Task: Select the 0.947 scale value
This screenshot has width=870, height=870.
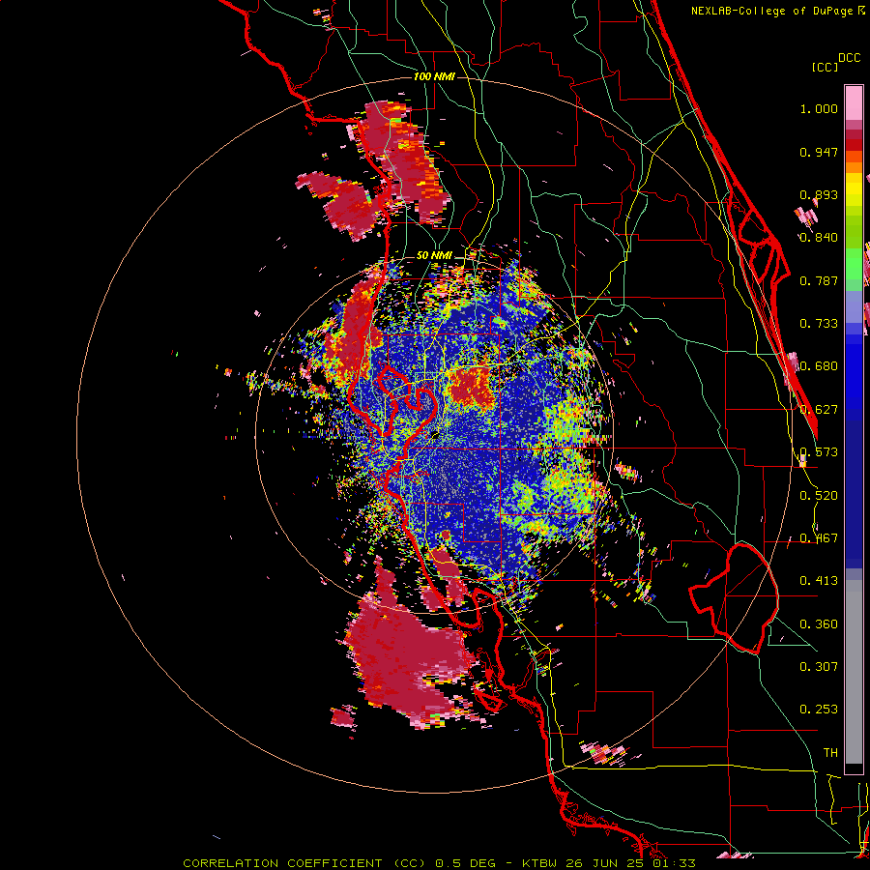Action: (x=819, y=152)
